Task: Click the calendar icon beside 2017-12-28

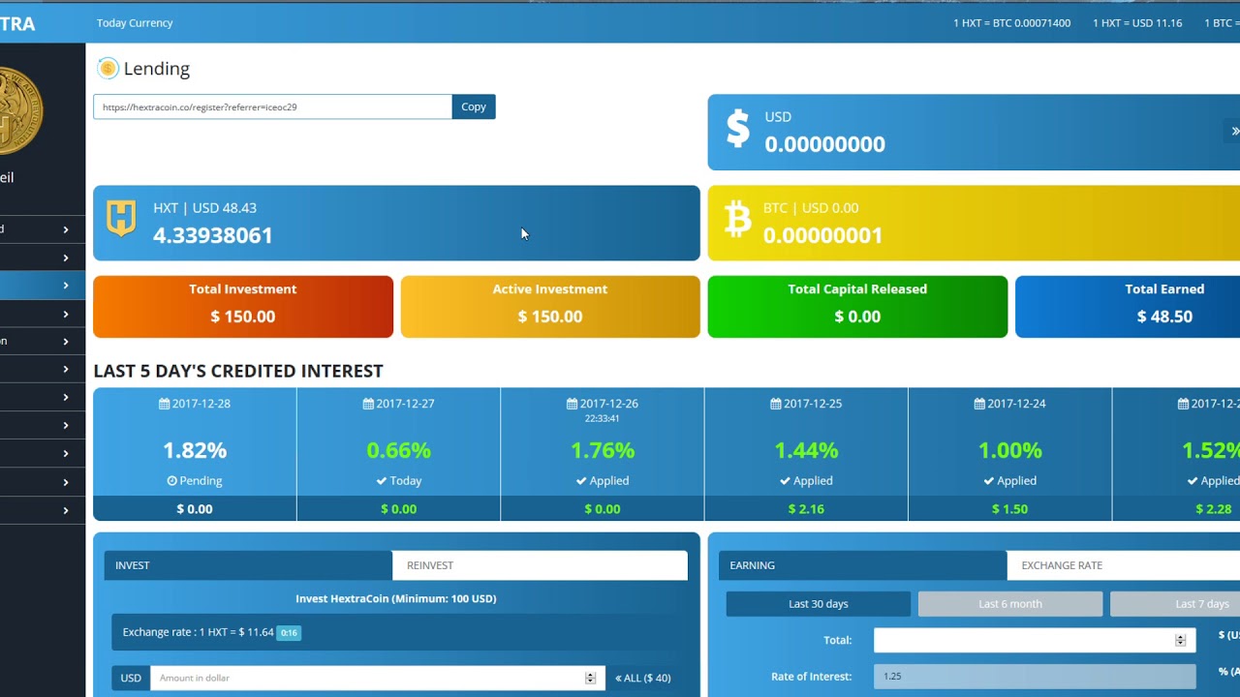Action: click(165, 404)
